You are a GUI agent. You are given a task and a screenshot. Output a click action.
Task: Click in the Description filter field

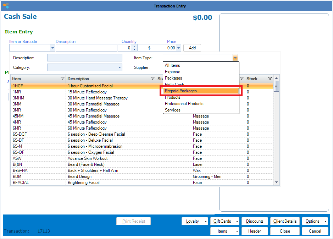click(84, 58)
